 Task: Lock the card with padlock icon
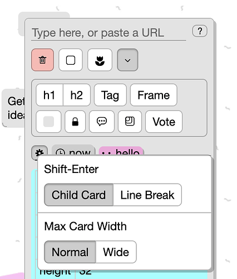[75, 122]
